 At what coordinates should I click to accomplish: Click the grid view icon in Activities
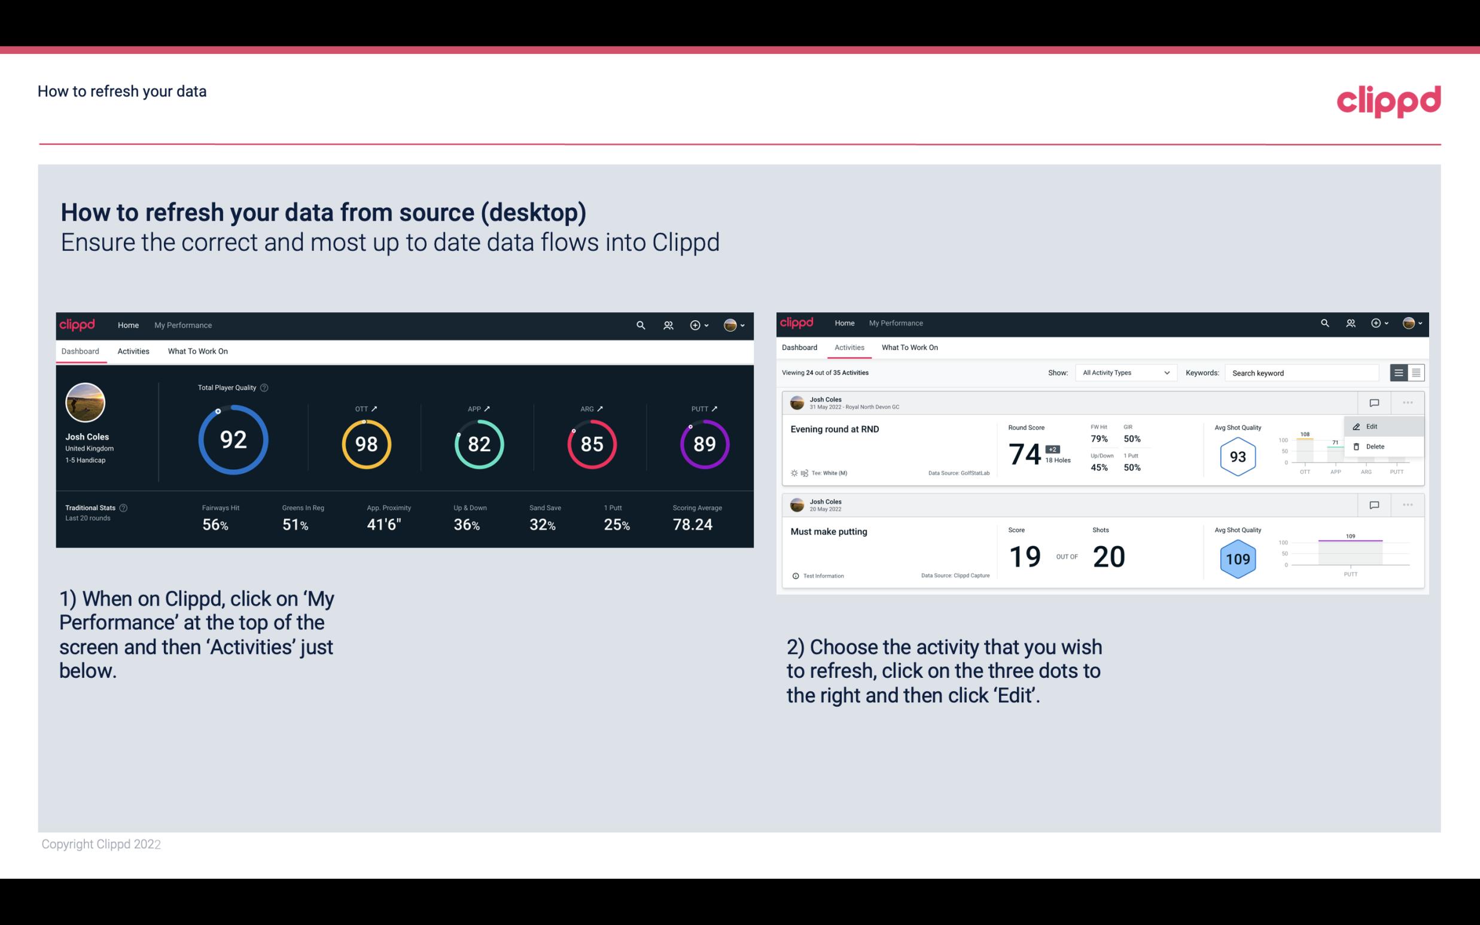pyautogui.click(x=1415, y=372)
